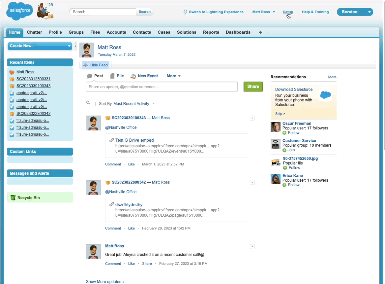Open Help & Training link
385x284 pixels.
(x=315, y=12)
